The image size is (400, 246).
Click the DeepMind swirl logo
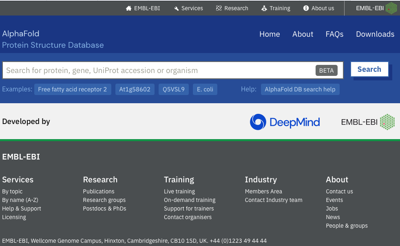click(x=258, y=122)
